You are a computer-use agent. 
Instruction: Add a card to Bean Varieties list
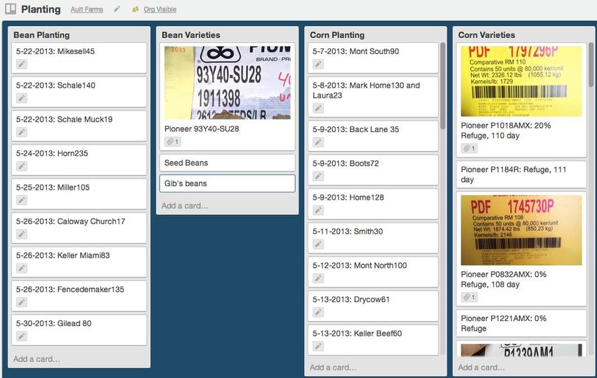pyautogui.click(x=185, y=206)
